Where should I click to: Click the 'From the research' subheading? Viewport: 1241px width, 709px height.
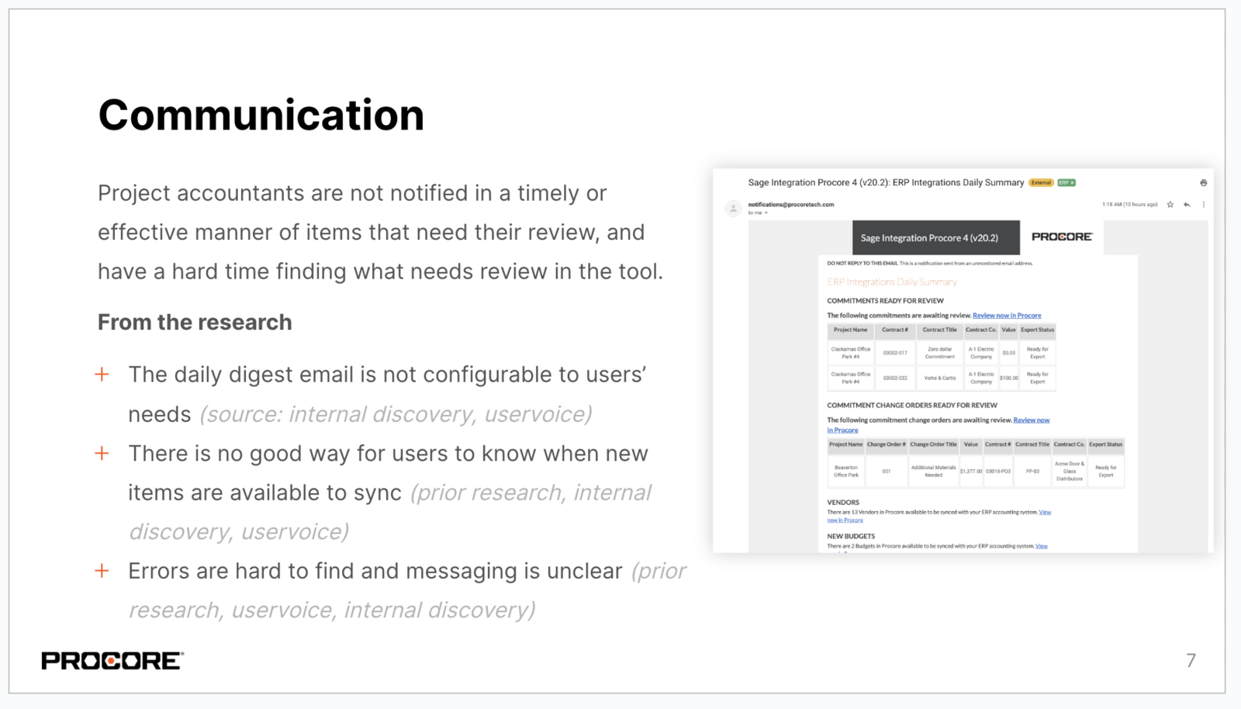click(x=195, y=322)
